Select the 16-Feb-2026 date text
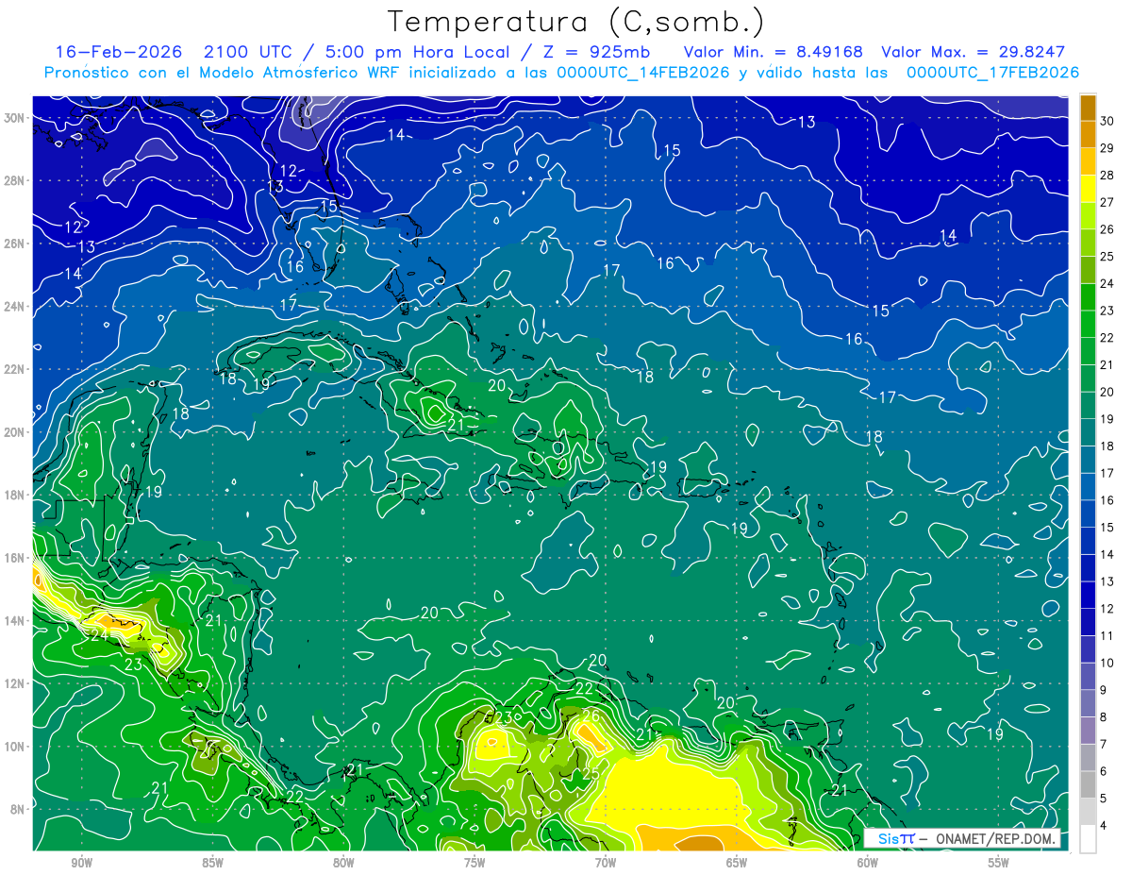 [x=121, y=52]
